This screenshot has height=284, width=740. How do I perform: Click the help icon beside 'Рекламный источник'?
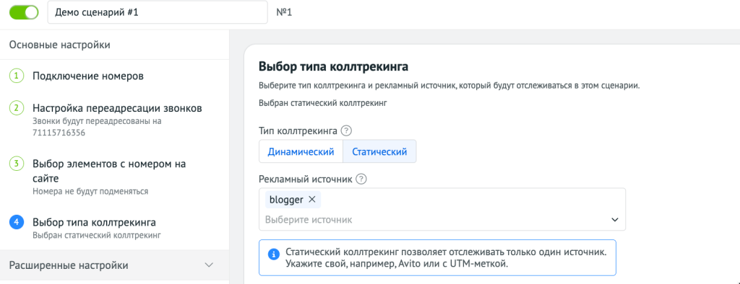tap(361, 179)
